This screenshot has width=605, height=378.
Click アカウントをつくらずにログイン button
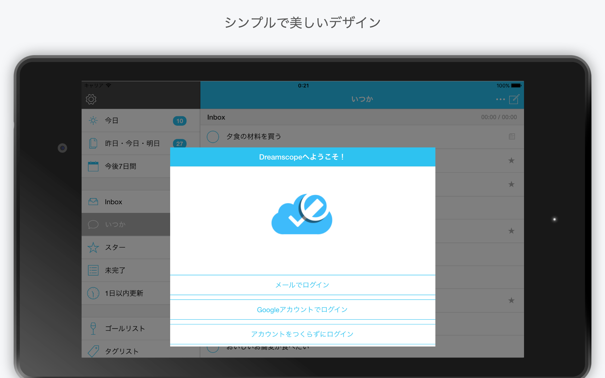pos(302,334)
